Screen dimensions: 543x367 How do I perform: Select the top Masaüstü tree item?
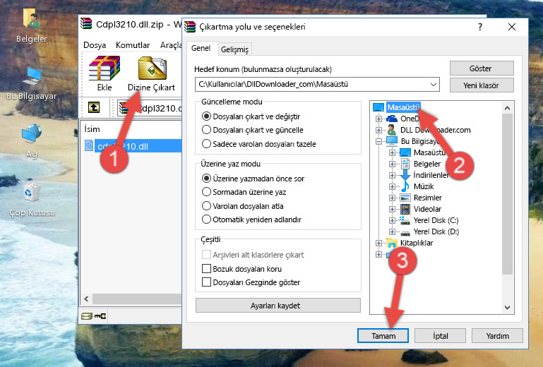tap(403, 107)
